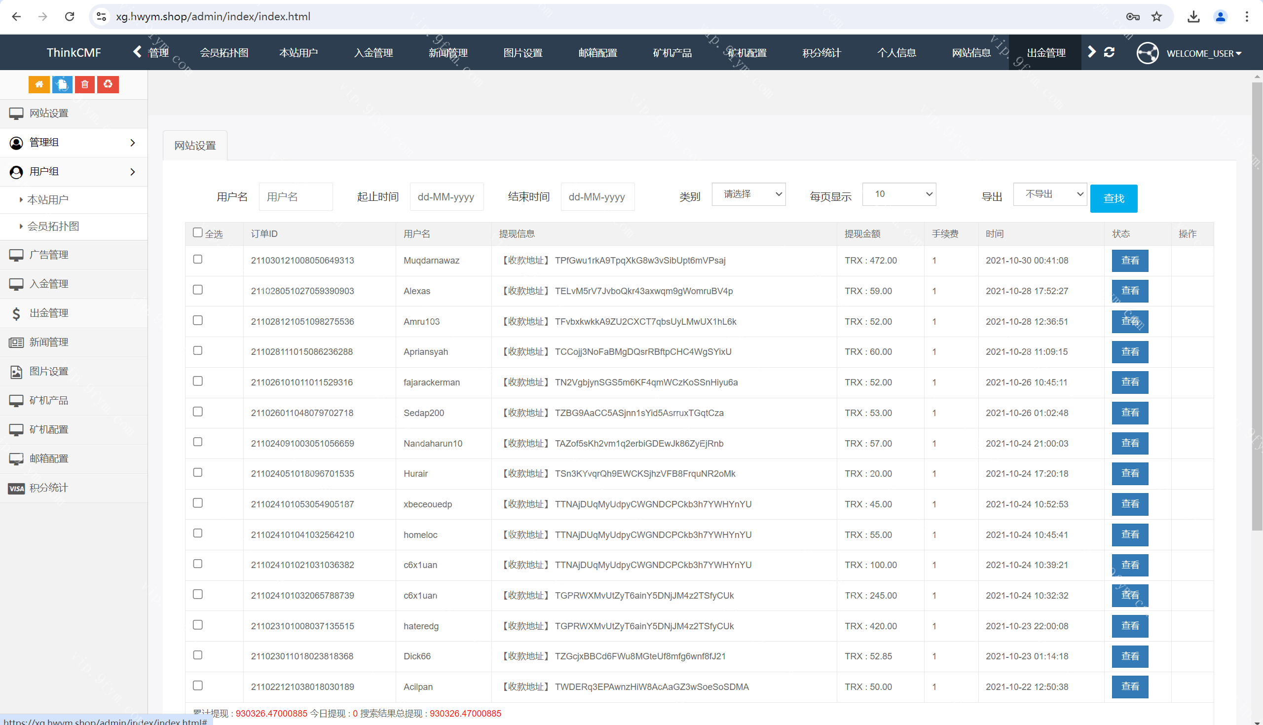1263x725 pixels.
Task: Click the blue document copy icon button
Action: tap(62, 84)
